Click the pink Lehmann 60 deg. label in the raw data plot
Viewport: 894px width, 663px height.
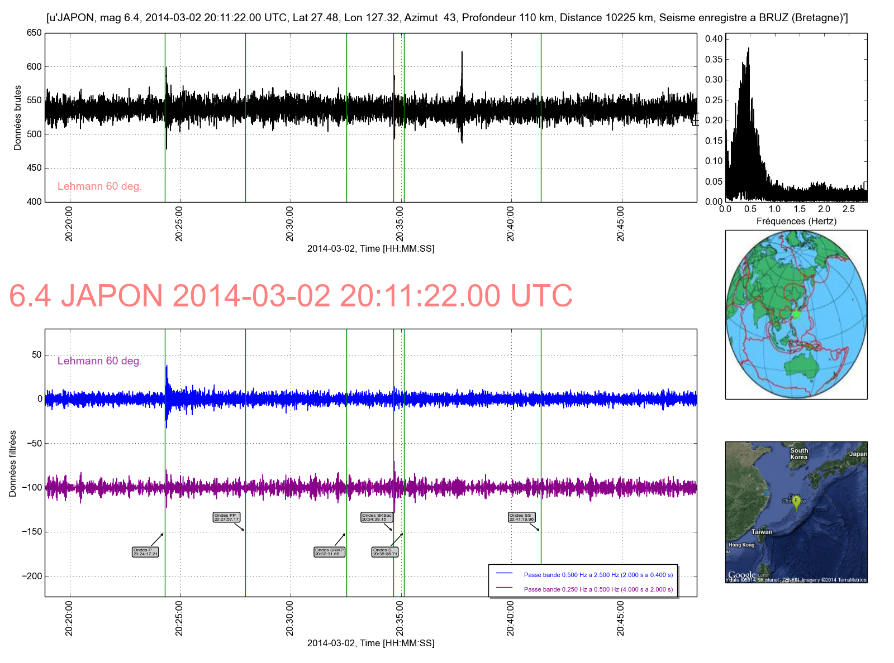pos(99,186)
